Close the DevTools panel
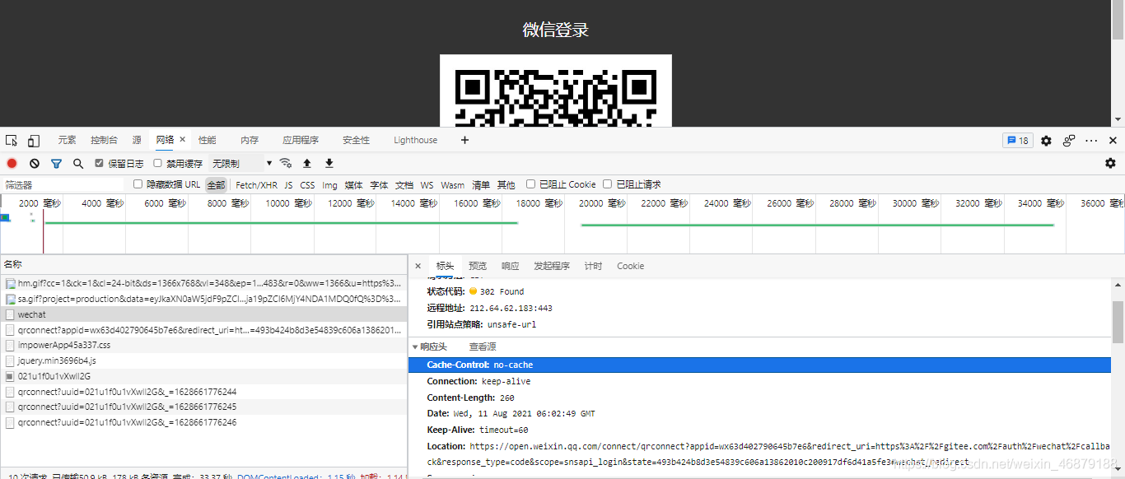 pos(1113,141)
